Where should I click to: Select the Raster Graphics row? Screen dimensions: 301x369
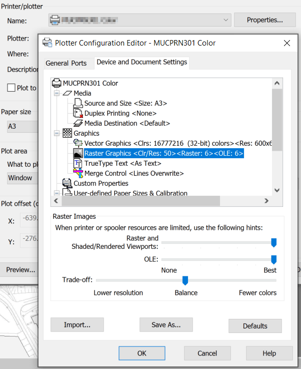coord(164,153)
